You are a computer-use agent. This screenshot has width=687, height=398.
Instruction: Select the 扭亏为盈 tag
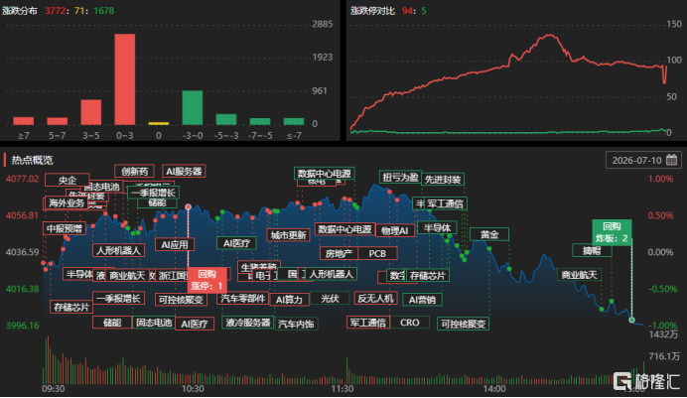400,177
